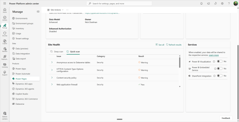239x122 pixels.
Task: Open notifications bell icon
Action: coord(201,3)
